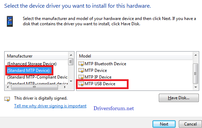
Task: Open the Have Disk... dialog
Action: point(179,98)
